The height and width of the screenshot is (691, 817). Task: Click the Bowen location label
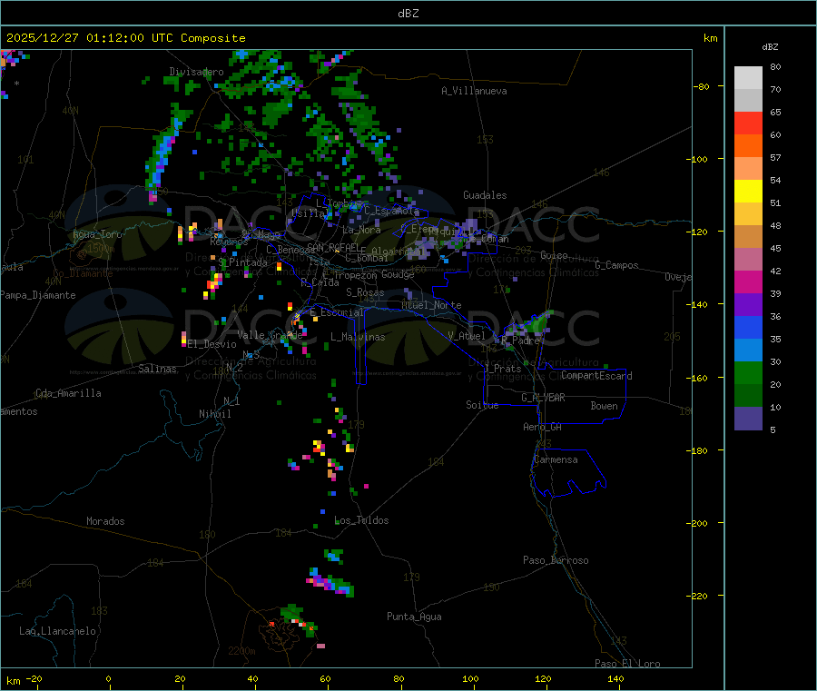pos(605,406)
